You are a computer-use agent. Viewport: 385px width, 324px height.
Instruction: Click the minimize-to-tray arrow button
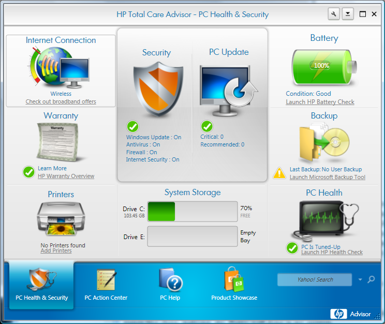point(348,14)
